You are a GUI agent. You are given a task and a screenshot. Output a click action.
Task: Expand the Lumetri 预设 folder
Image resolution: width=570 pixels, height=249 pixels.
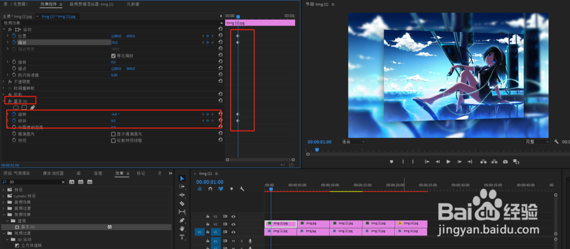click(4, 196)
